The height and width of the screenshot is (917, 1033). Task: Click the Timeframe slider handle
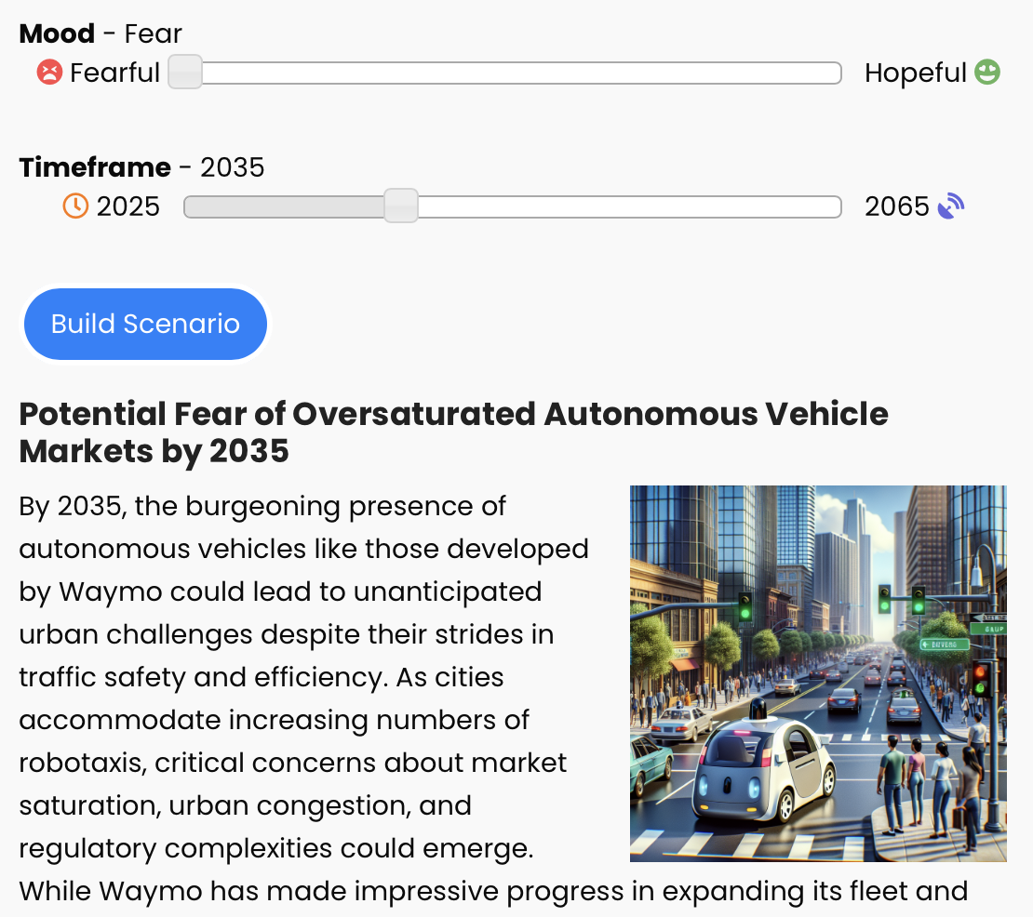401,206
